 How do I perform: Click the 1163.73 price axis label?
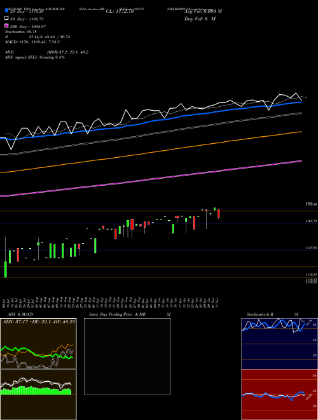[x=311, y=221]
